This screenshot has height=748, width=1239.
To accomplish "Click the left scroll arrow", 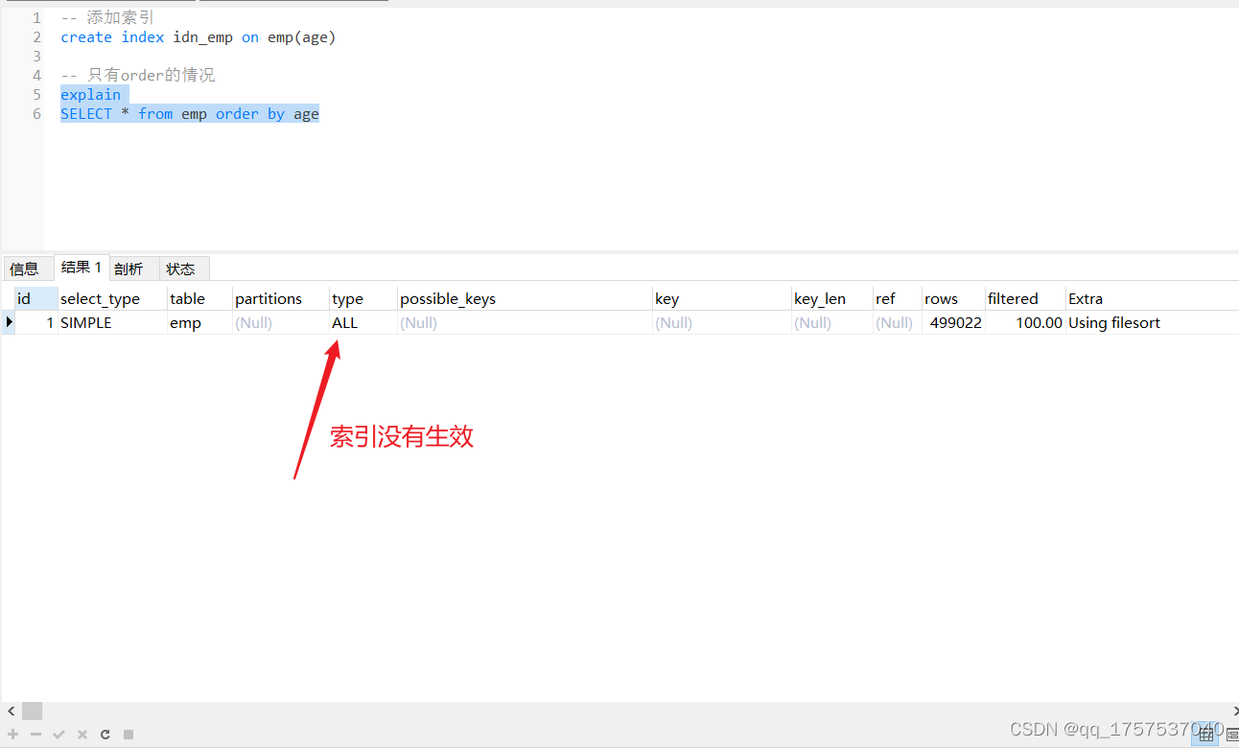I will tap(11, 711).
